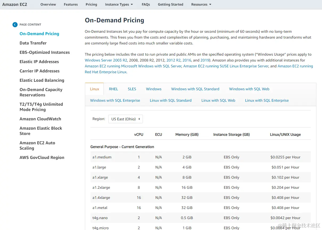Select Windows with SQL Enterprise tab

tap(115, 100)
